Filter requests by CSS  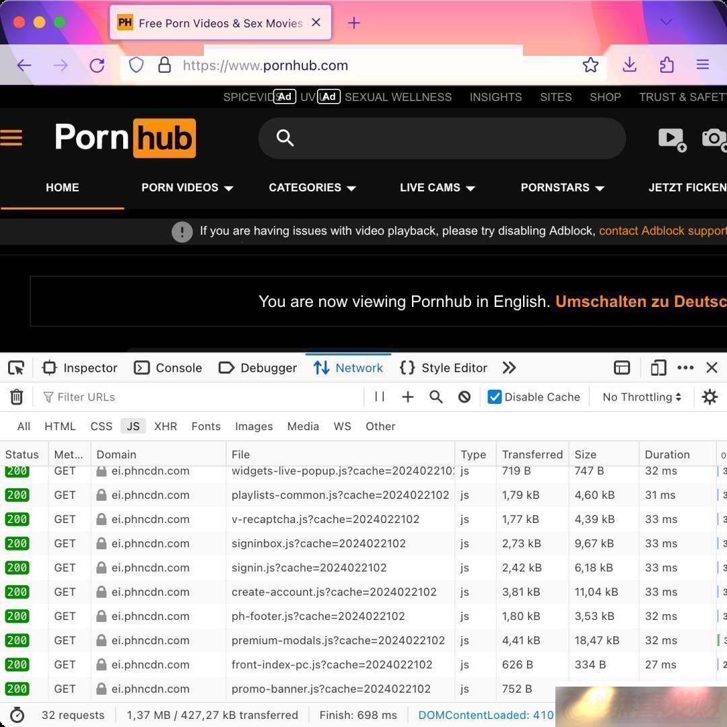[101, 426]
